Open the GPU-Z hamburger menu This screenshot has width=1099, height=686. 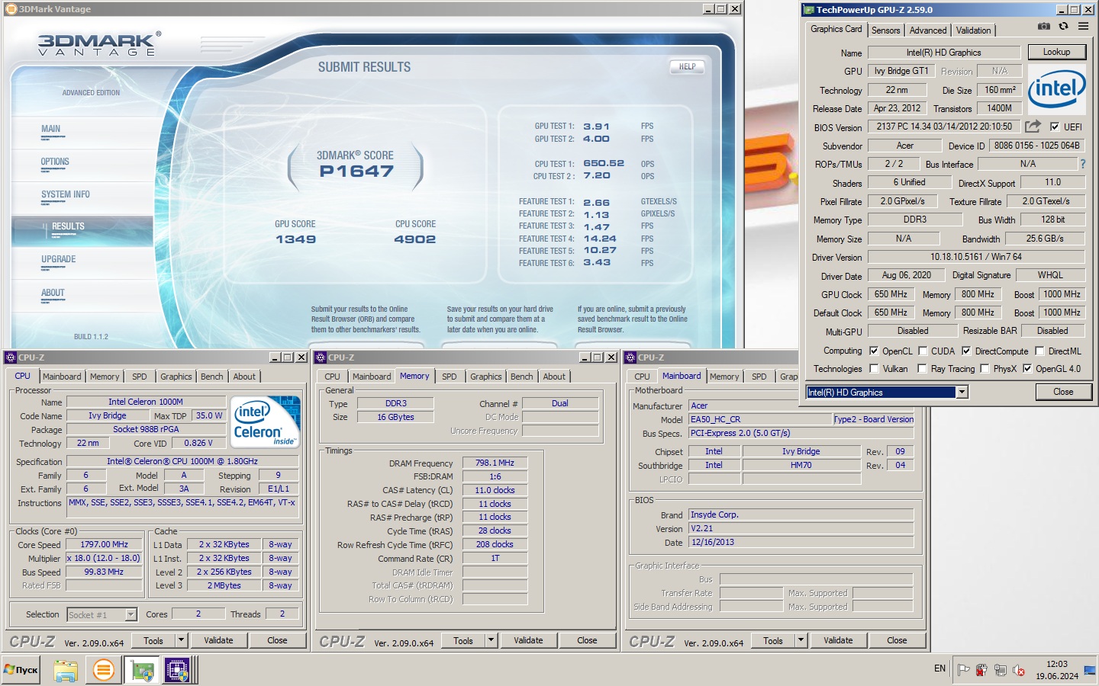pyautogui.click(x=1083, y=27)
